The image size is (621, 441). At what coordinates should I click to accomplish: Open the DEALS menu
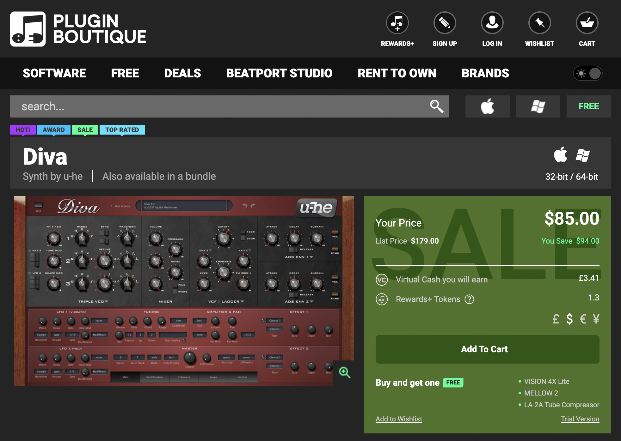[182, 73]
